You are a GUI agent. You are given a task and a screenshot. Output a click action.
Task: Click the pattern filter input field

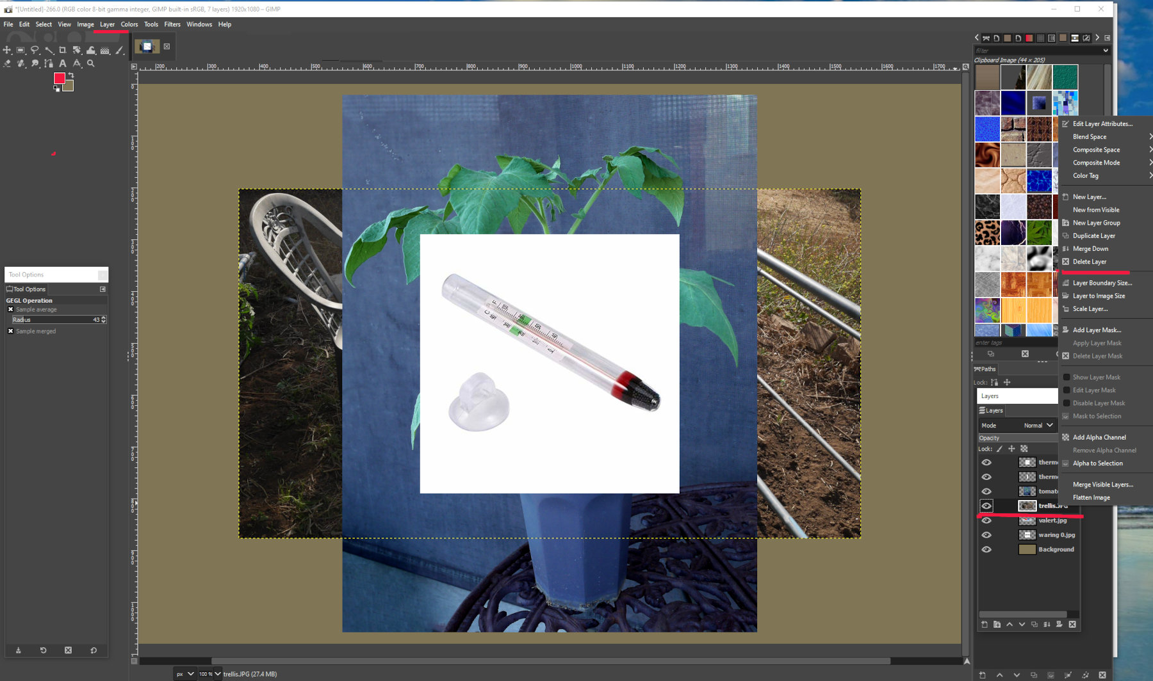pyautogui.click(x=1037, y=51)
